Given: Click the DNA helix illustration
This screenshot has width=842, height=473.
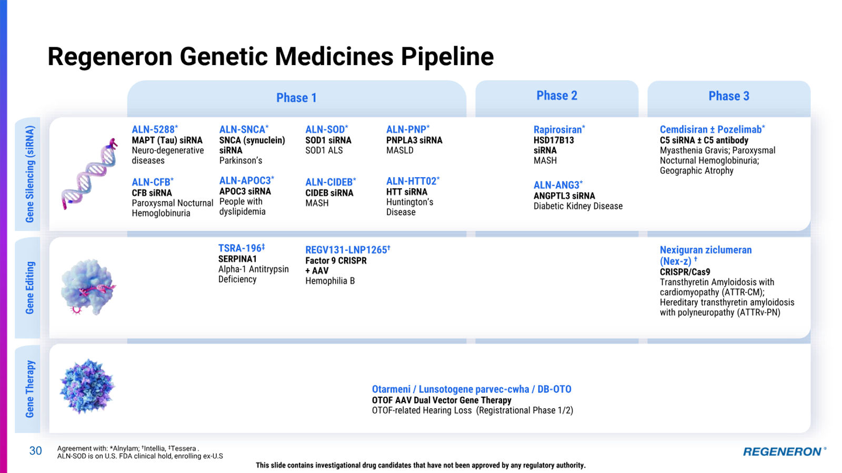Looking at the screenshot, I should 89,174.
